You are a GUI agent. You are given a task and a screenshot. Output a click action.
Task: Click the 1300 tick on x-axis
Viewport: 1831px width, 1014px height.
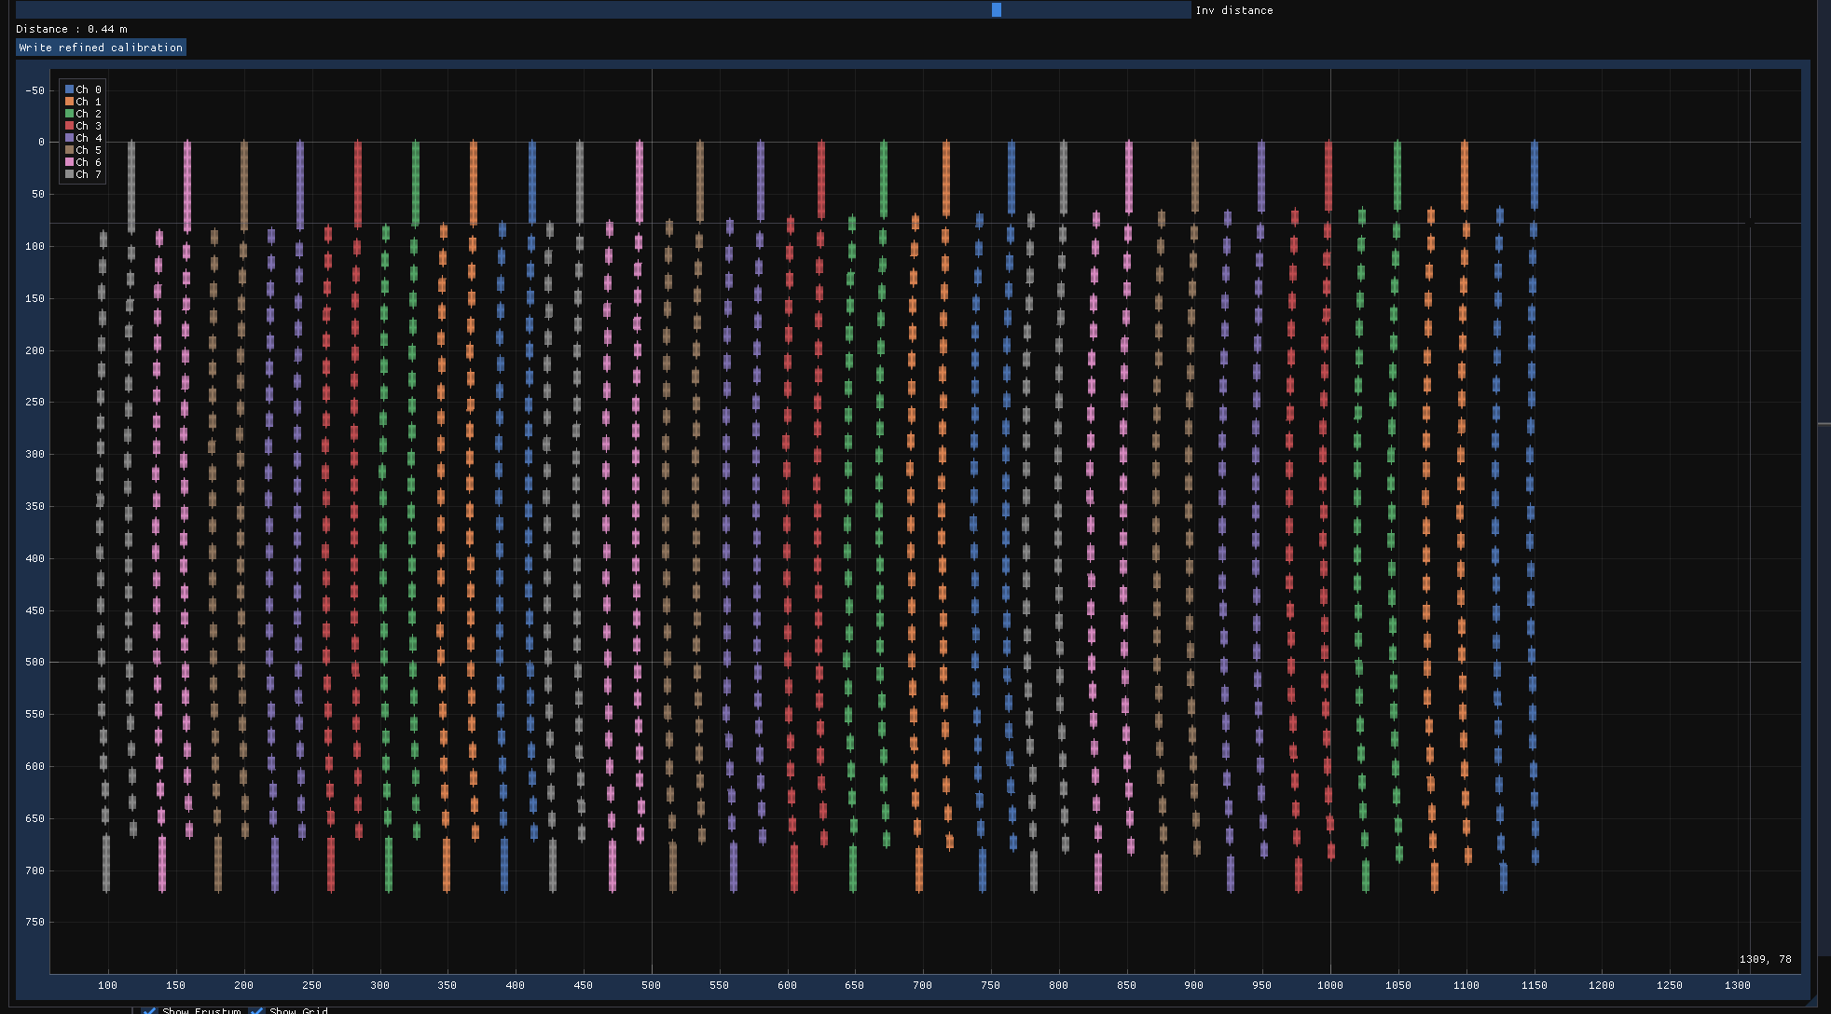[1737, 985]
